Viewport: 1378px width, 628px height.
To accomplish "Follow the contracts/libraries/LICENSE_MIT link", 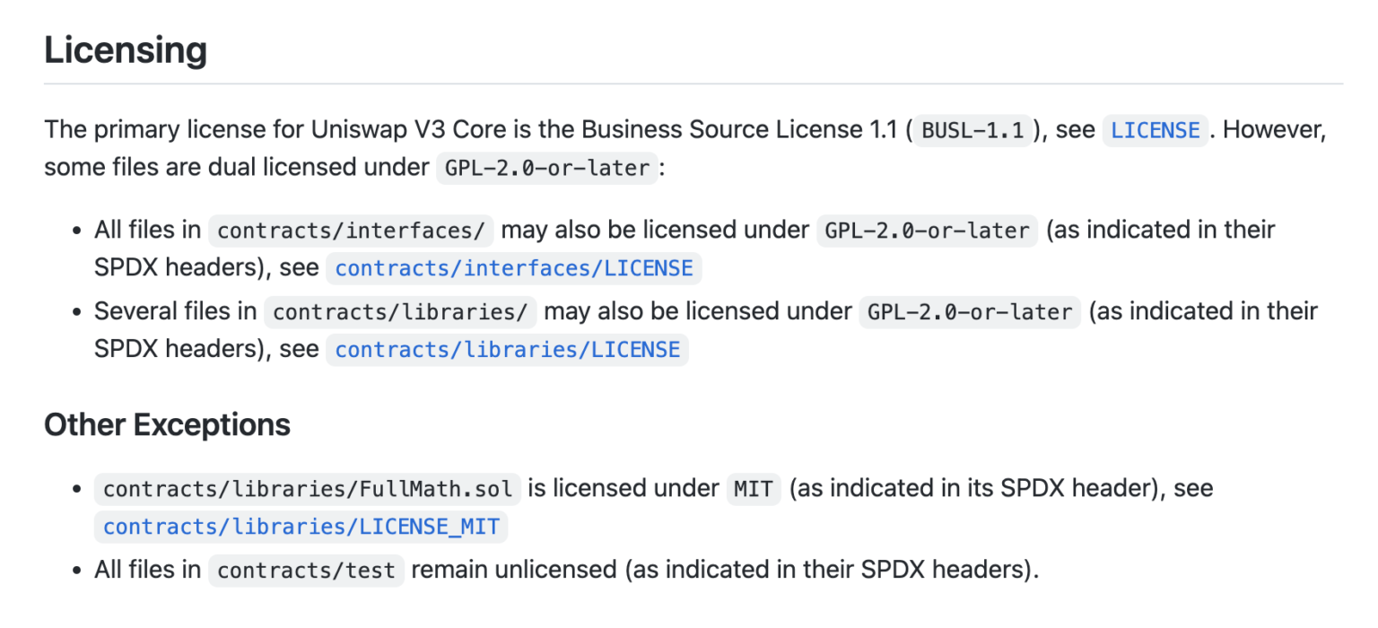I will (301, 527).
